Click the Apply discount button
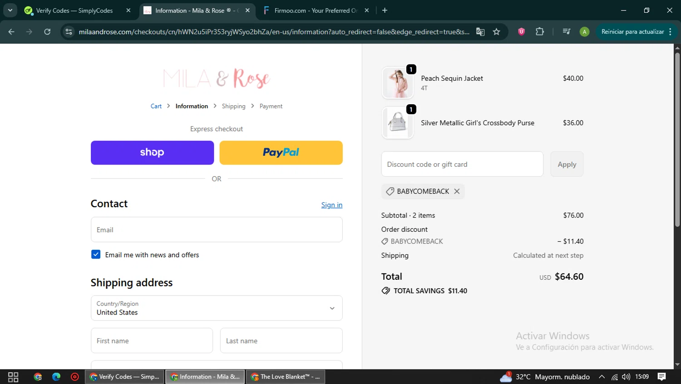The width and height of the screenshot is (681, 384). 567,164
